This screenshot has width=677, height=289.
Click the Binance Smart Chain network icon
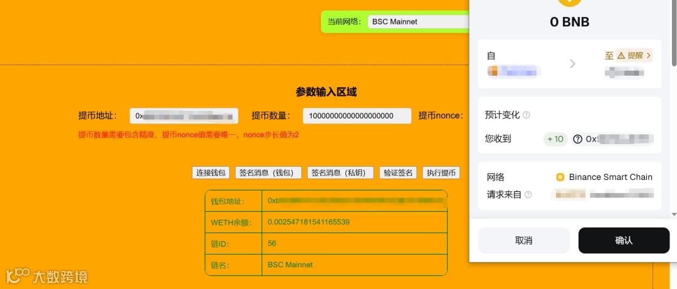[560, 177]
